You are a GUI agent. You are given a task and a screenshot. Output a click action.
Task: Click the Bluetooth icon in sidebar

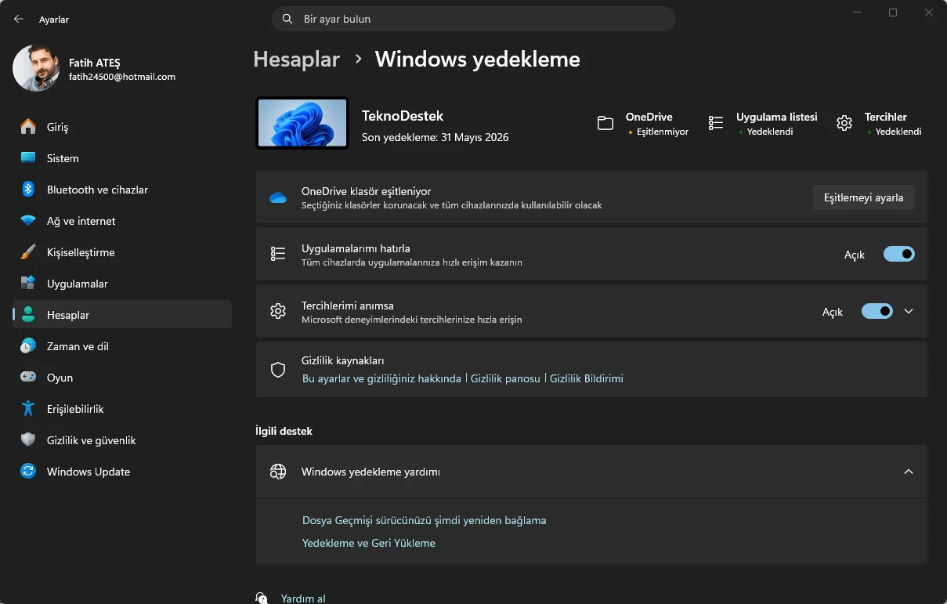pyautogui.click(x=28, y=190)
